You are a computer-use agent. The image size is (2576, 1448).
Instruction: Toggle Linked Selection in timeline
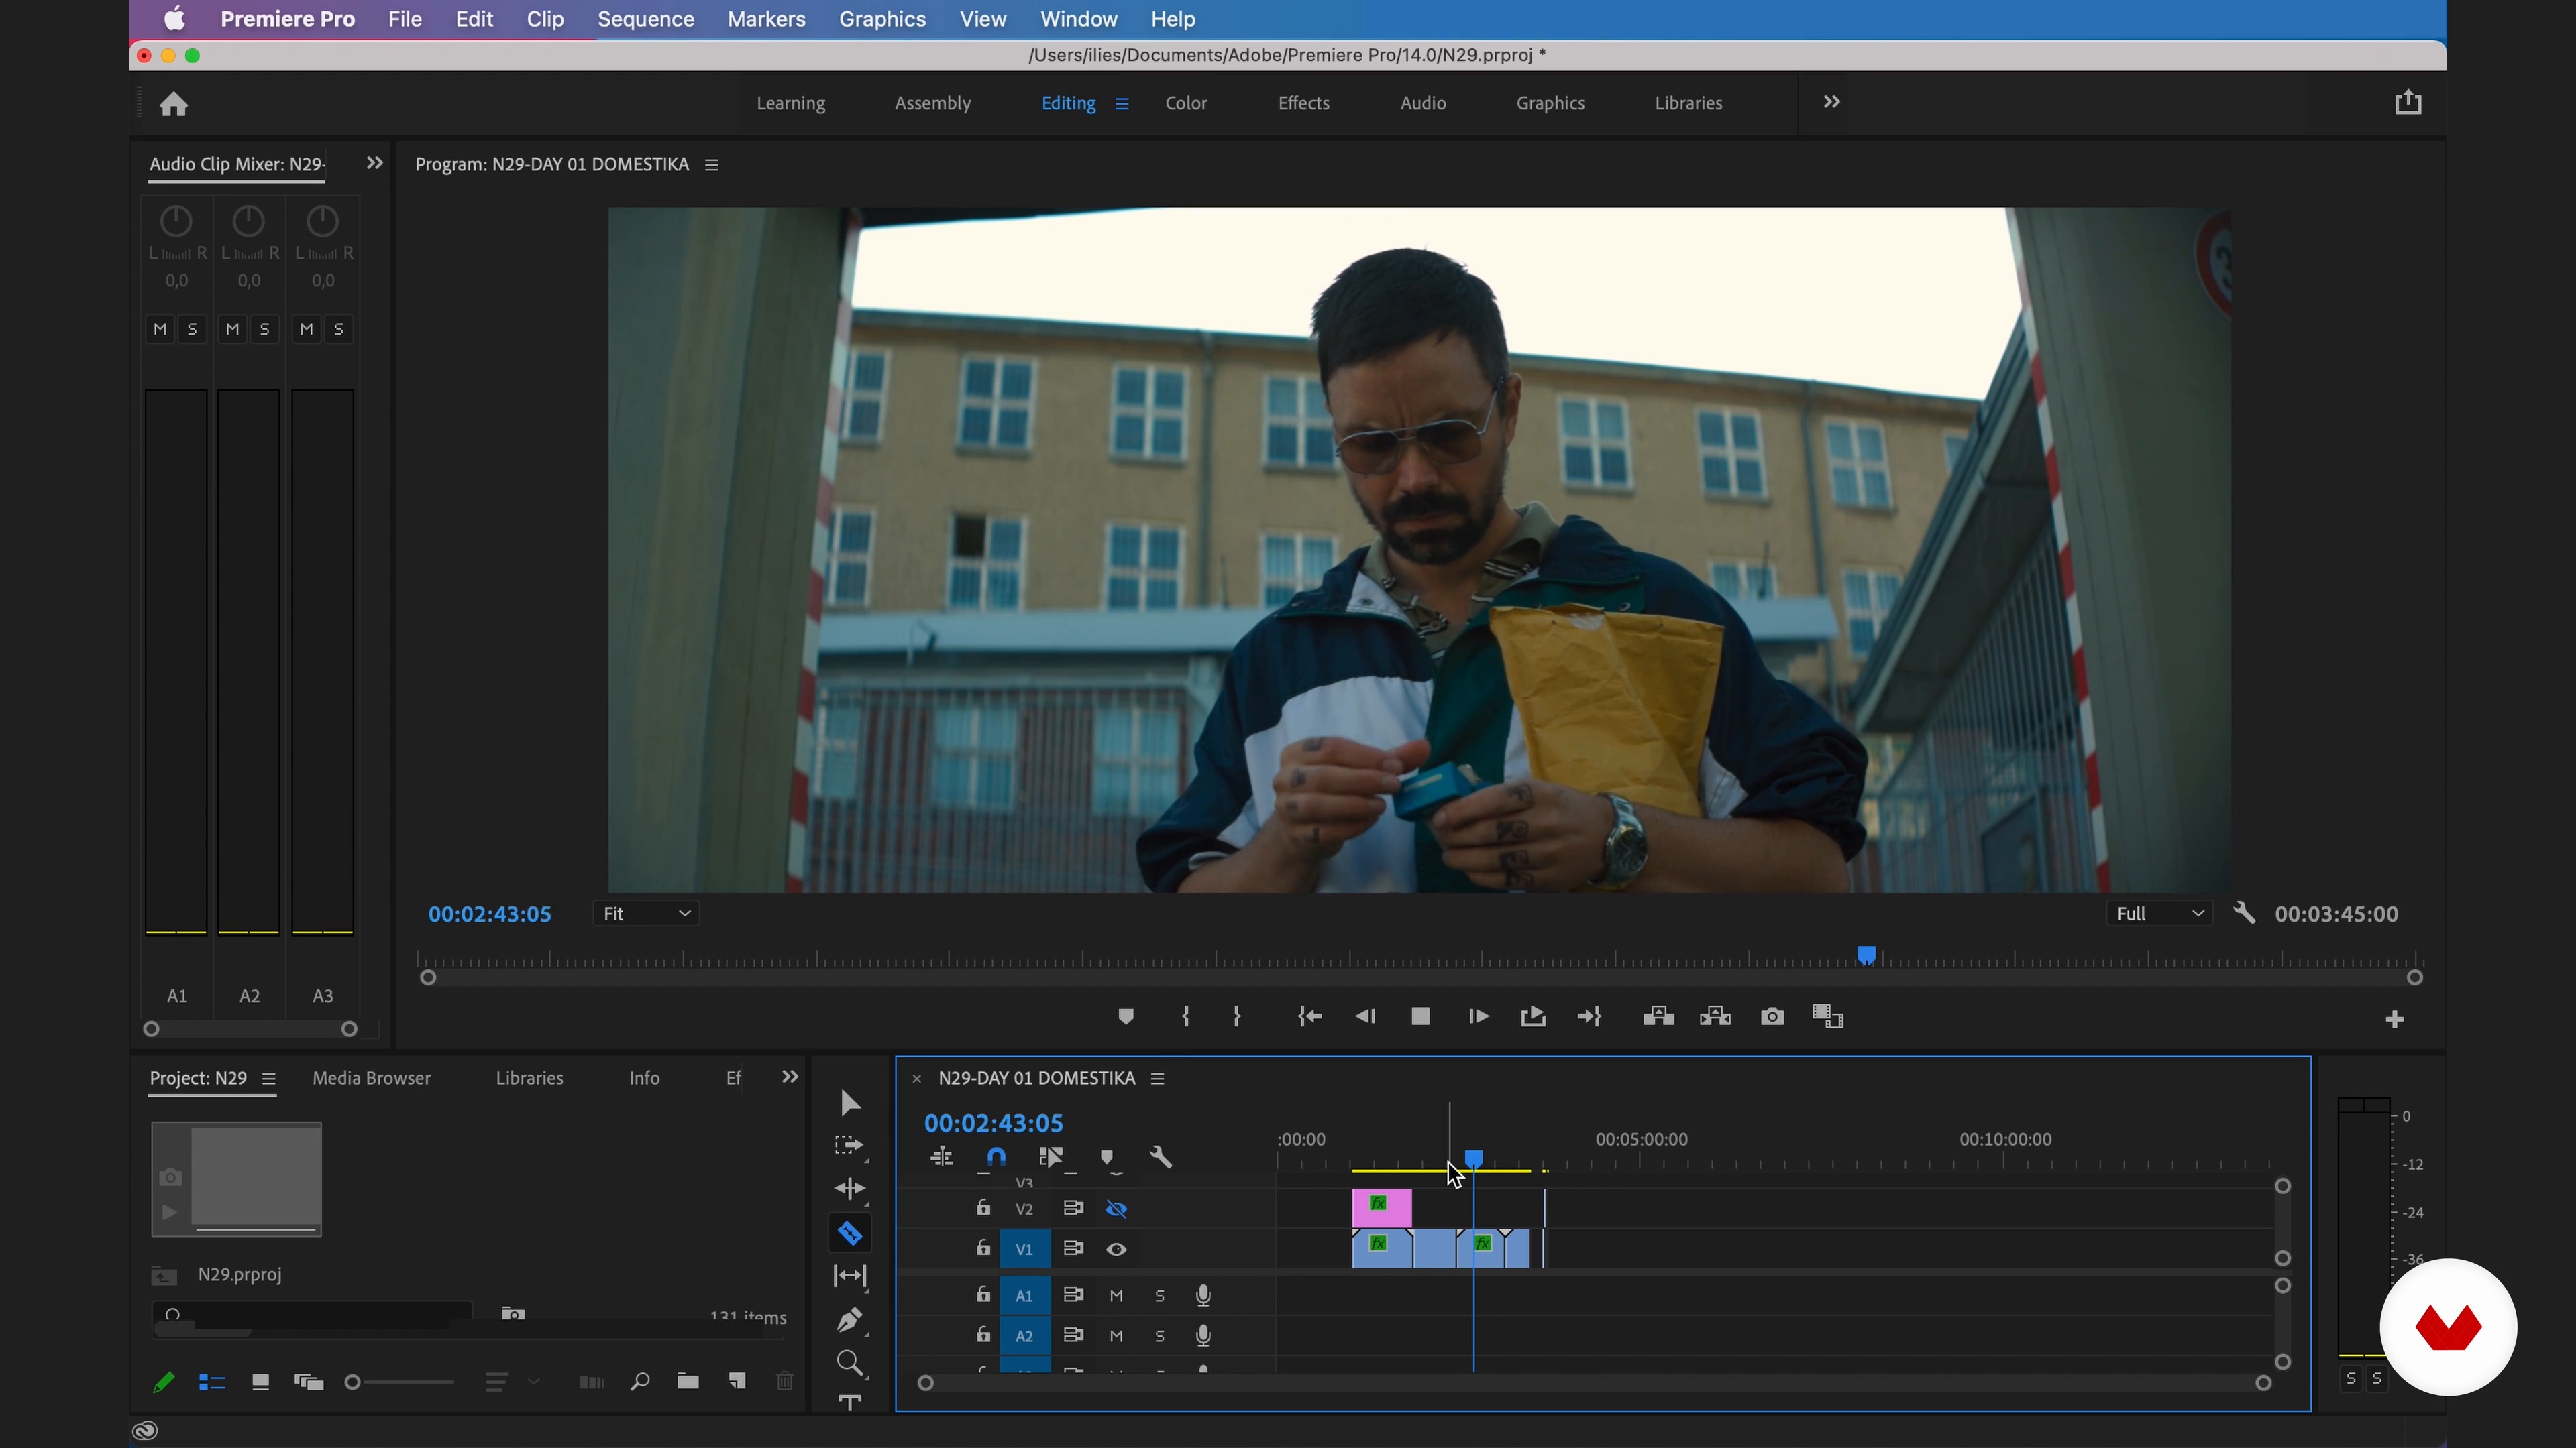point(1051,1157)
